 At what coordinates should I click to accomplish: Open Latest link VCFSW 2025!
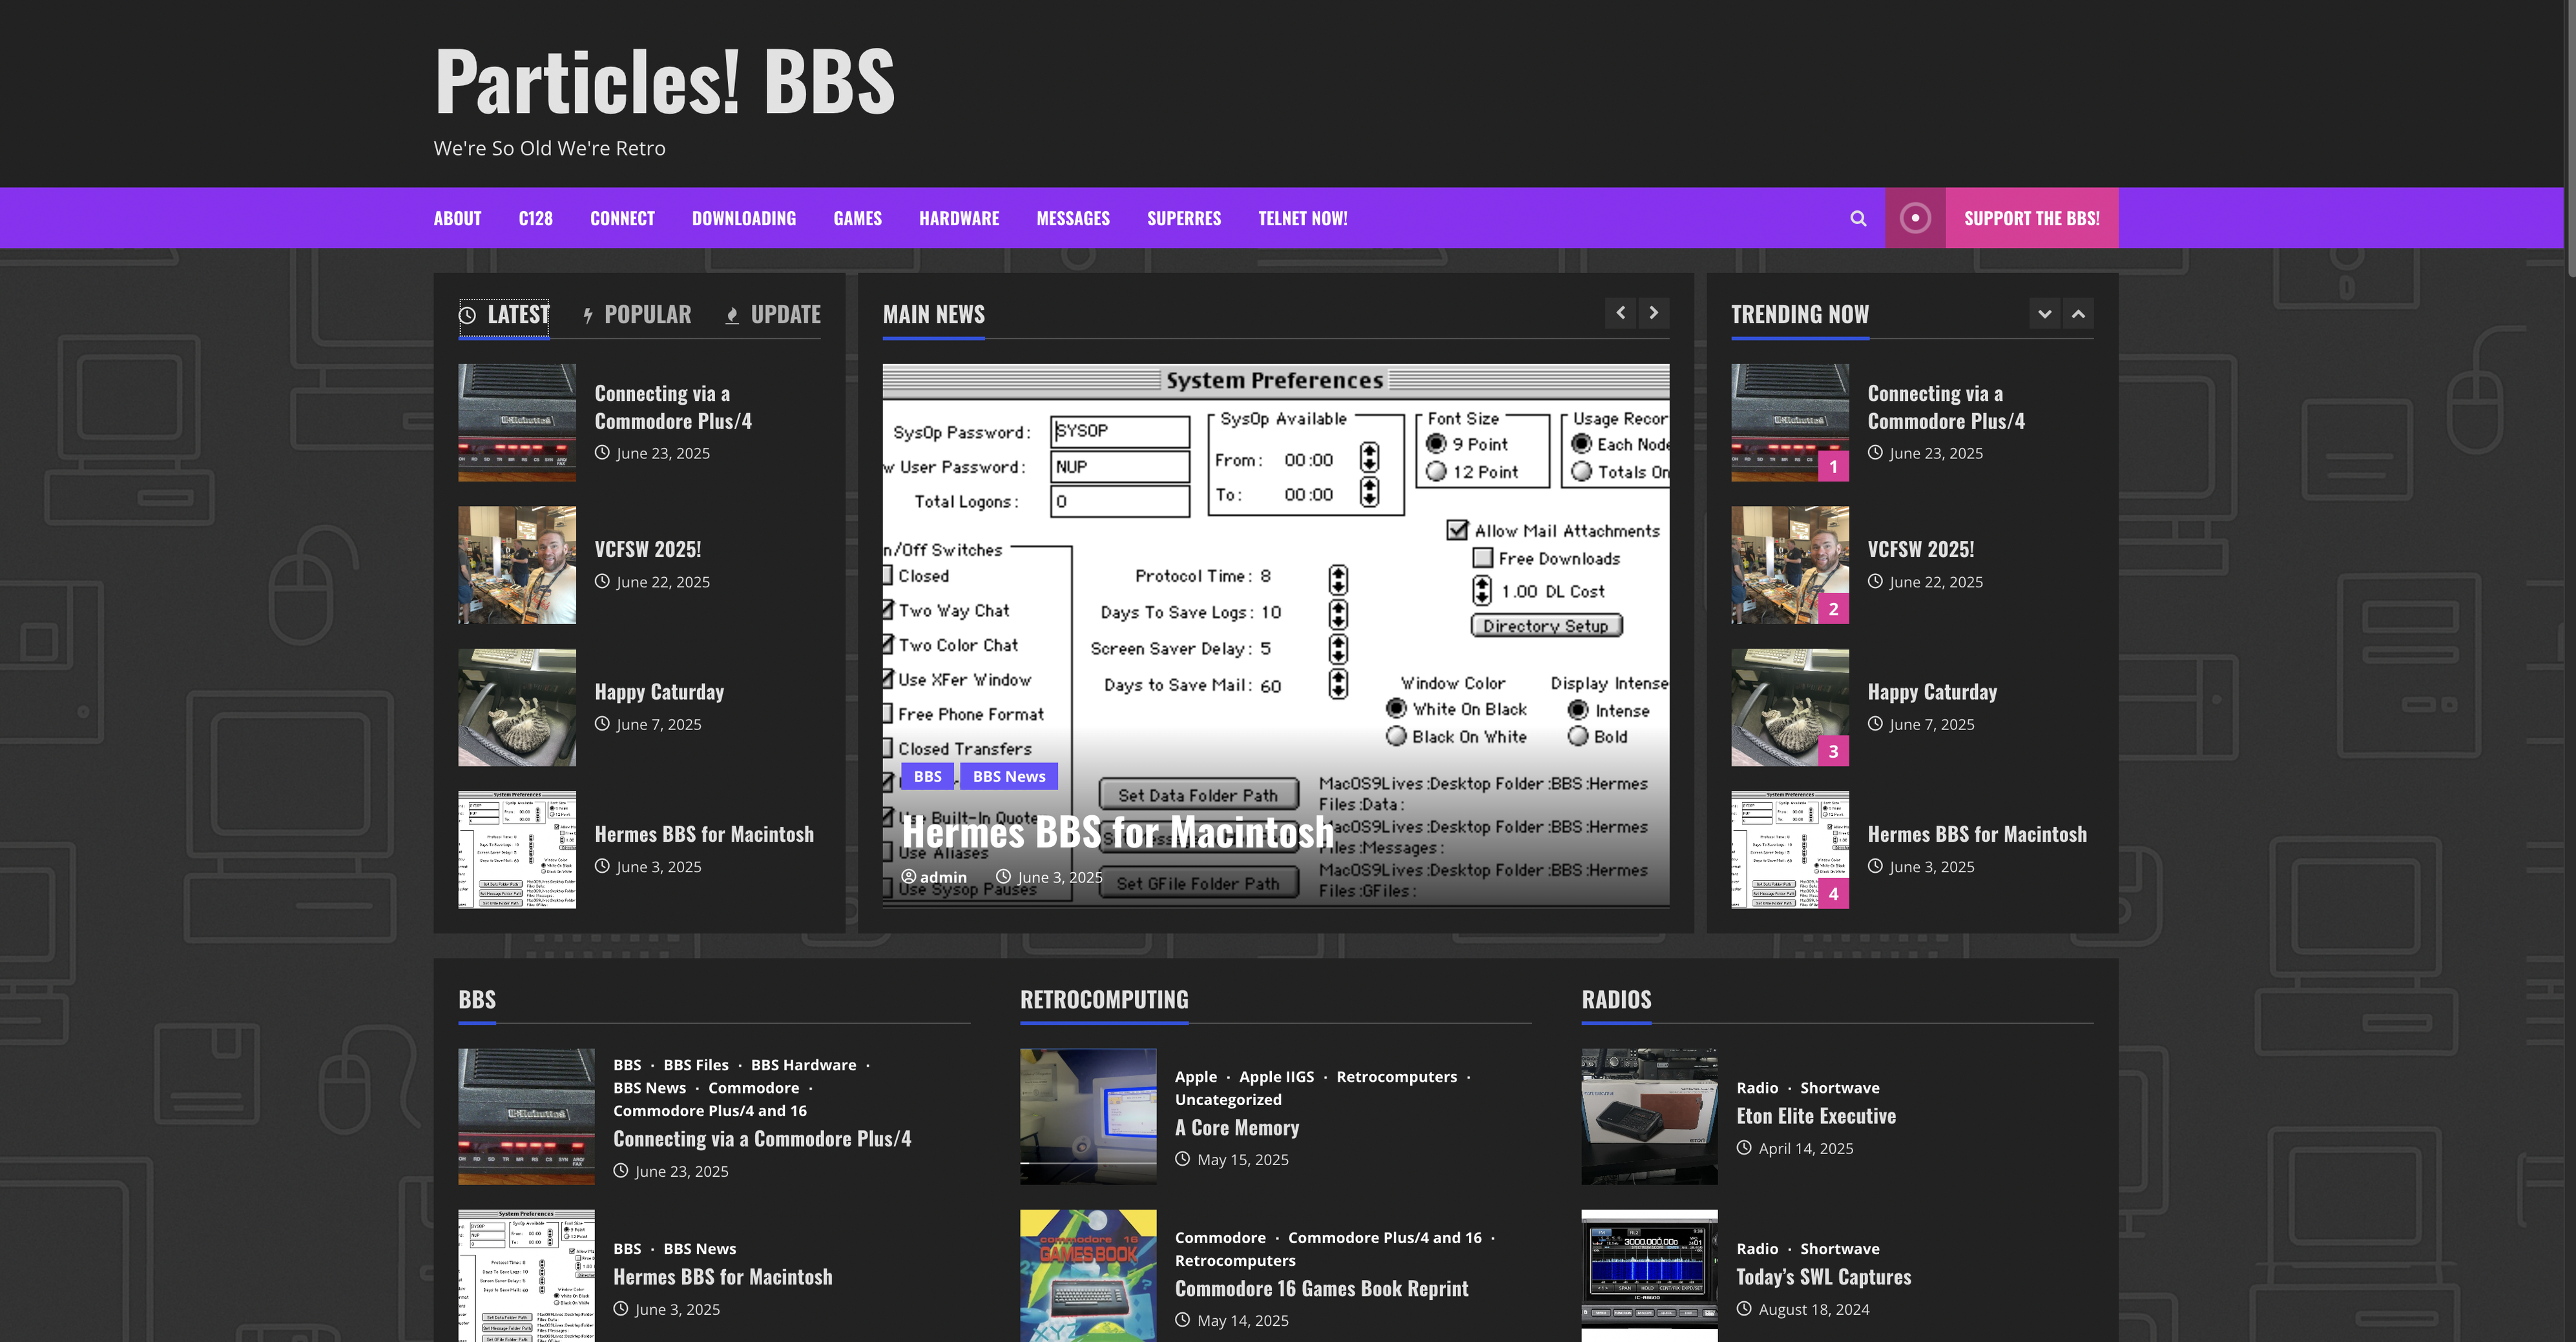click(648, 549)
